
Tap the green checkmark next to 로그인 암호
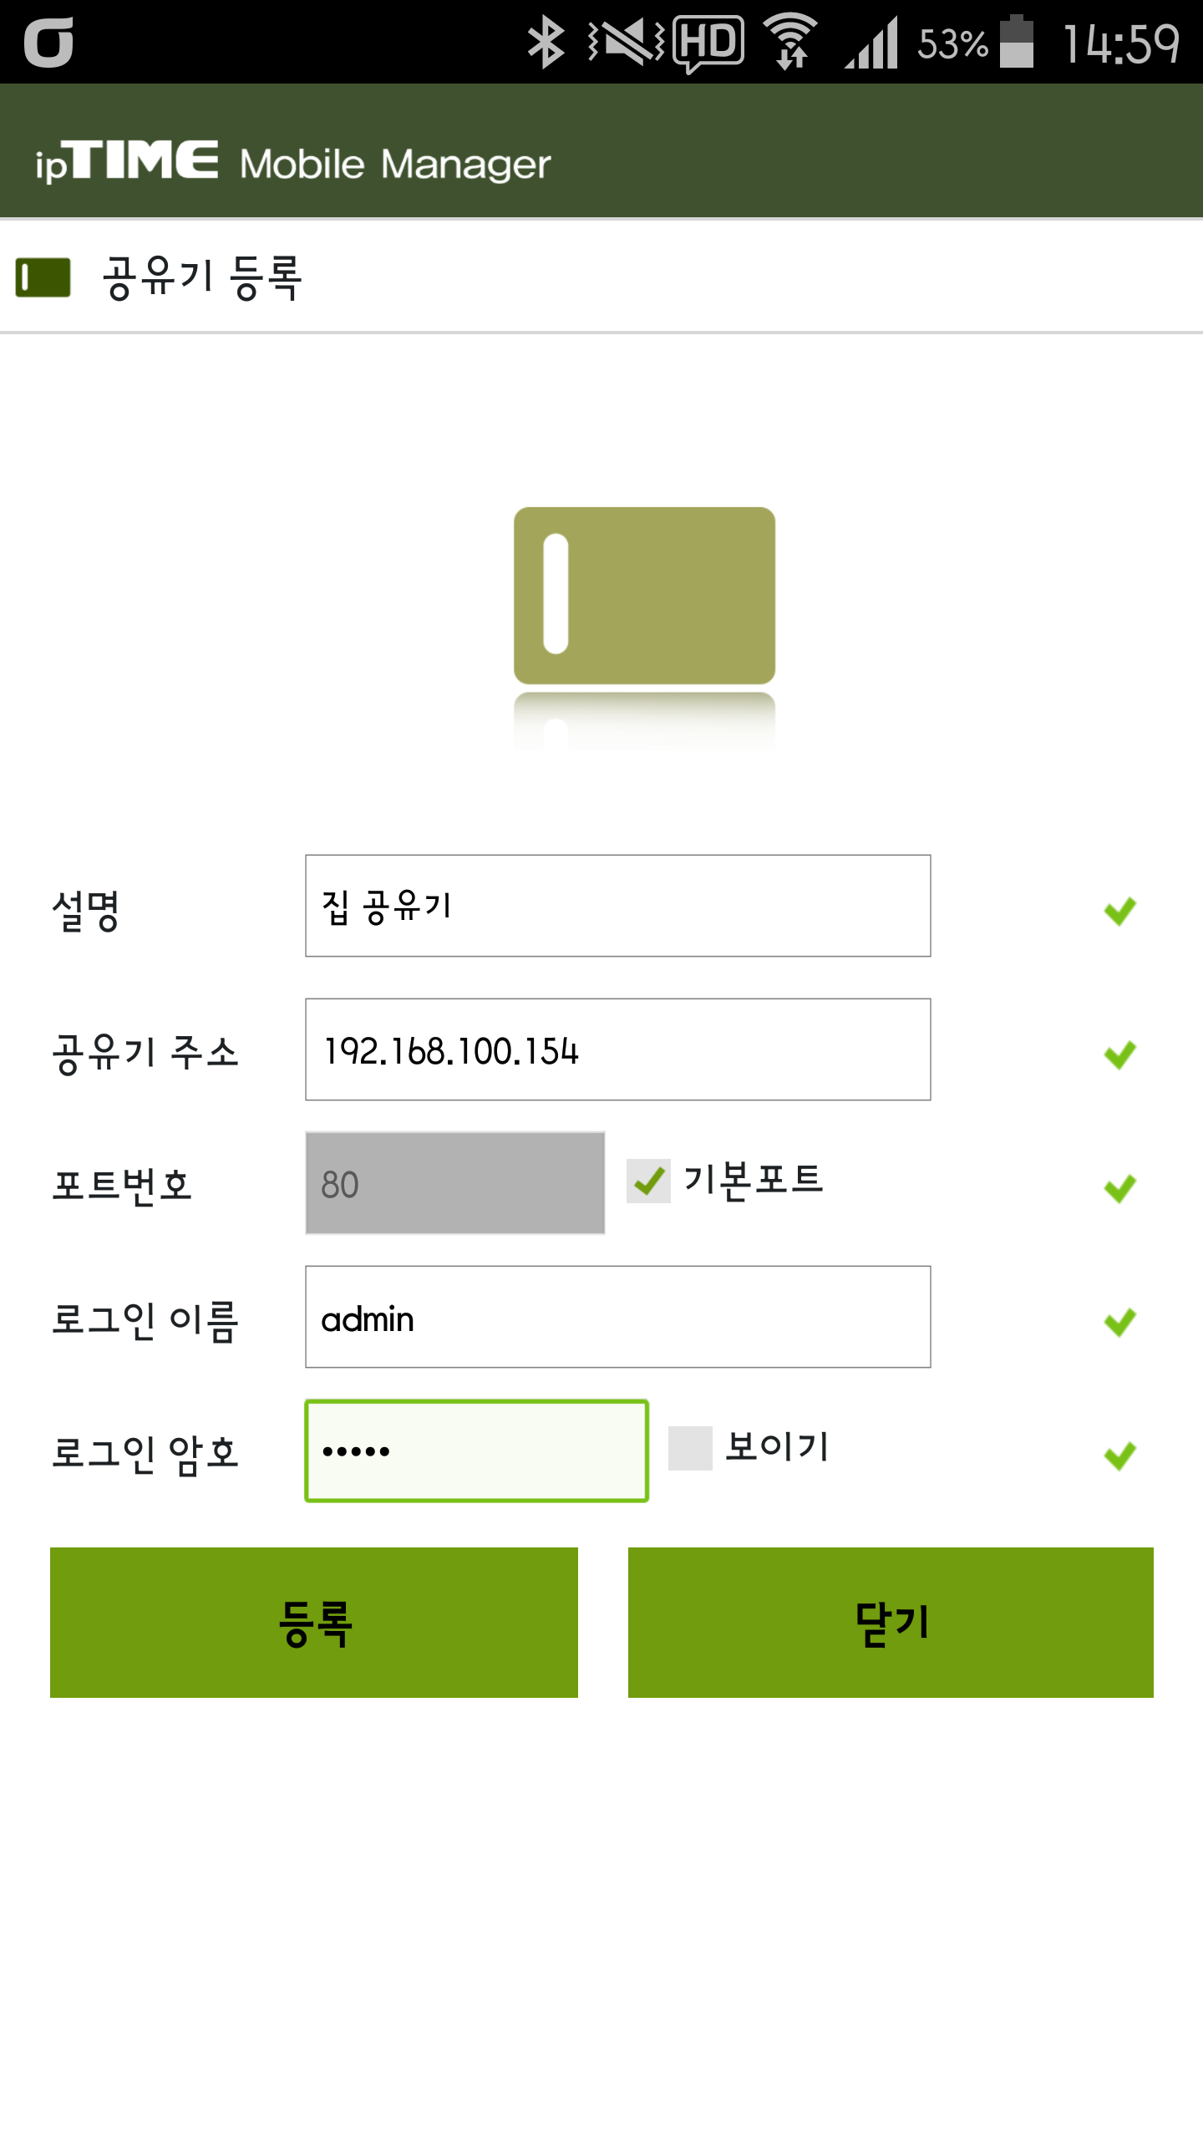[x=1119, y=1456]
